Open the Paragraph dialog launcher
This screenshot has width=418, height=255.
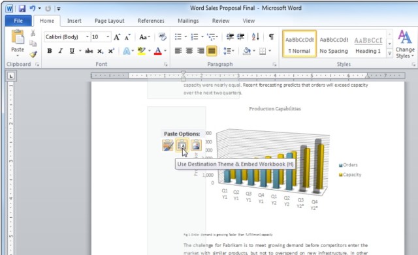click(x=274, y=65)
